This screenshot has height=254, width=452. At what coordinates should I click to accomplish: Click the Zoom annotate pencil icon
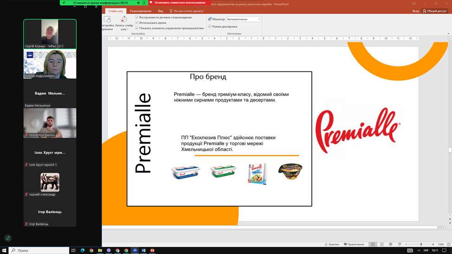click(8, 238)
